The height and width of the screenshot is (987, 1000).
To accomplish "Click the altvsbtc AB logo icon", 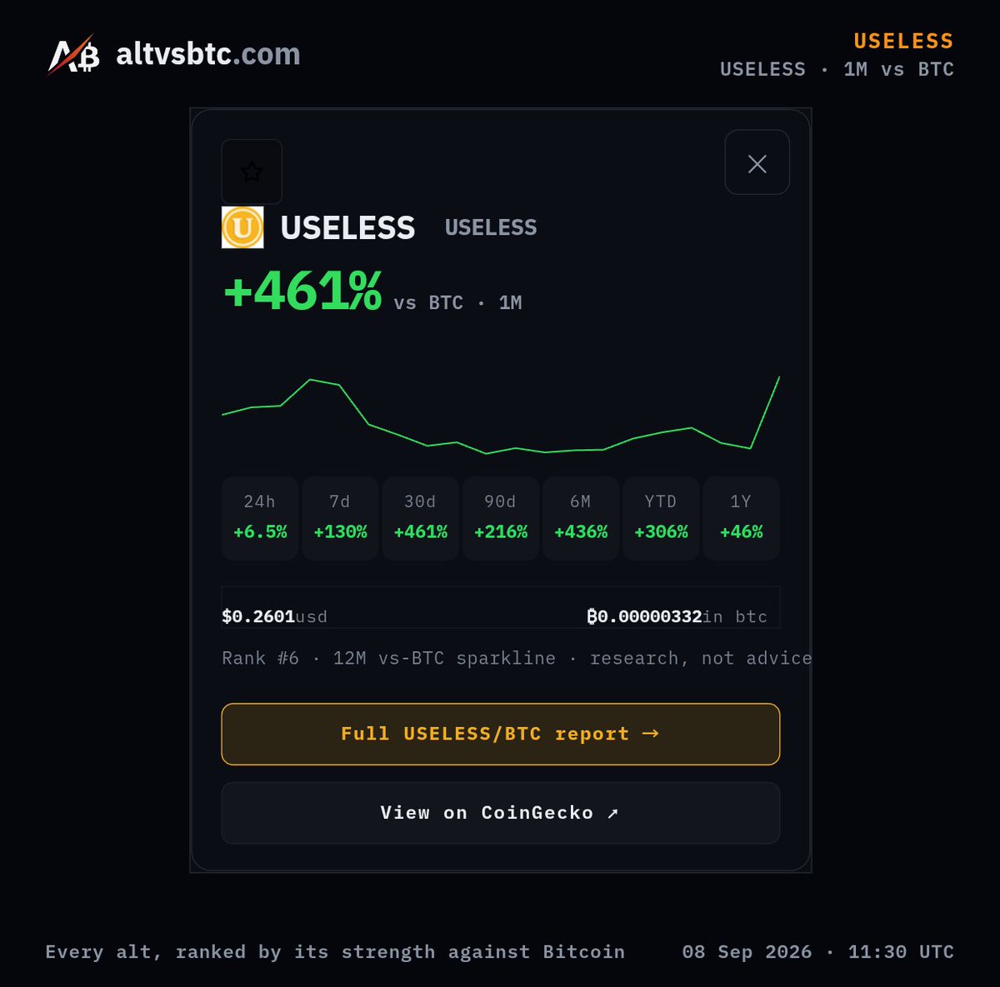I will click(73, 55).
